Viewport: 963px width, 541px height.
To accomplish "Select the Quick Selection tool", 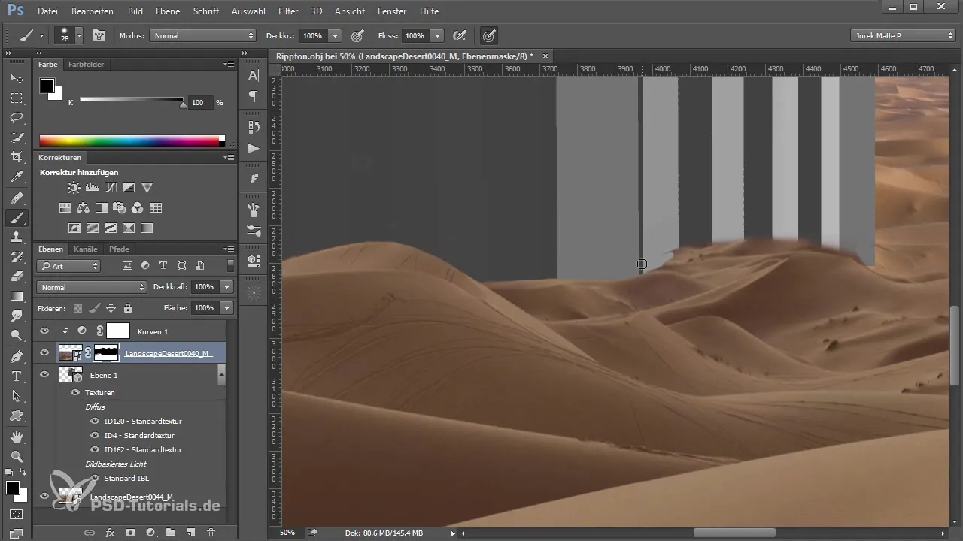I will [17, 138].
